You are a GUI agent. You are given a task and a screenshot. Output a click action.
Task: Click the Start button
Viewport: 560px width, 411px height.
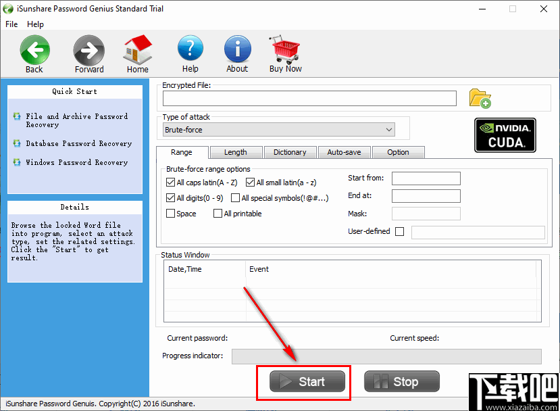tap(307, 381)
